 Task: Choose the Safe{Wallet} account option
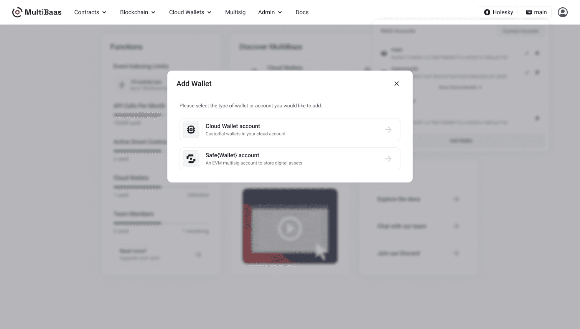[290, 159]
